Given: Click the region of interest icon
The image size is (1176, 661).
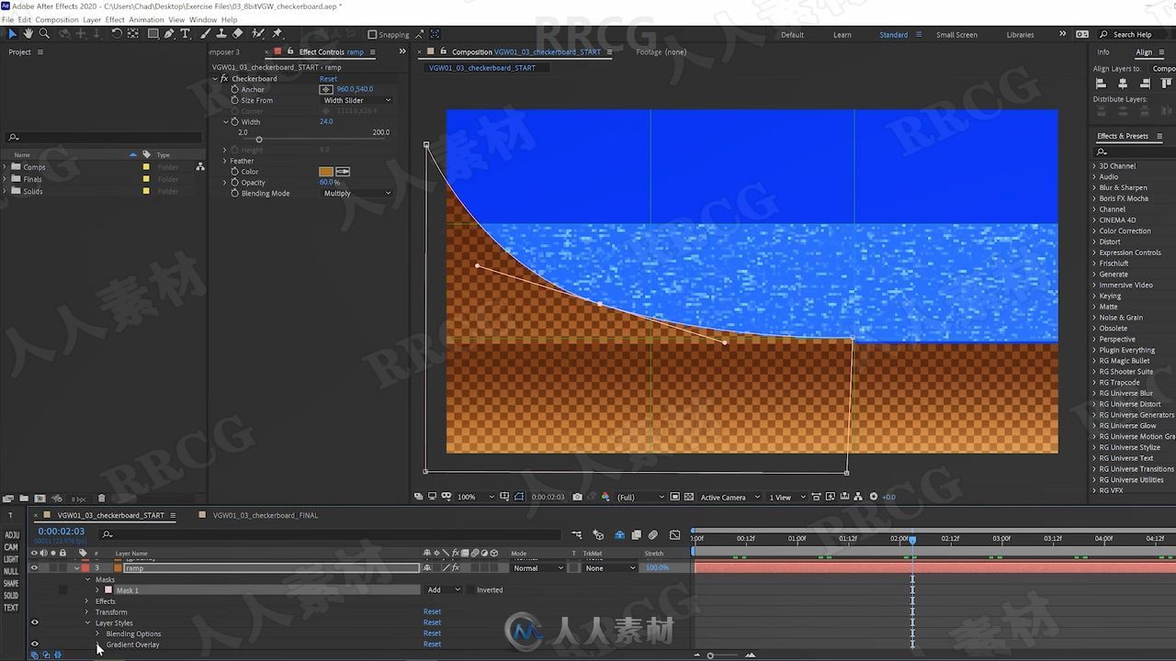Looking at the screenshot, I should [x=675, y=497].
